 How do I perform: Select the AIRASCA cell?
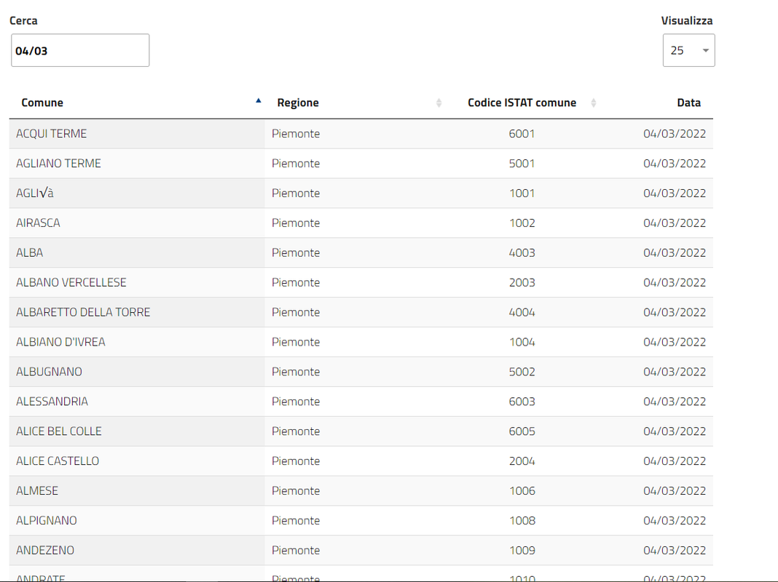tap(137, 223)
